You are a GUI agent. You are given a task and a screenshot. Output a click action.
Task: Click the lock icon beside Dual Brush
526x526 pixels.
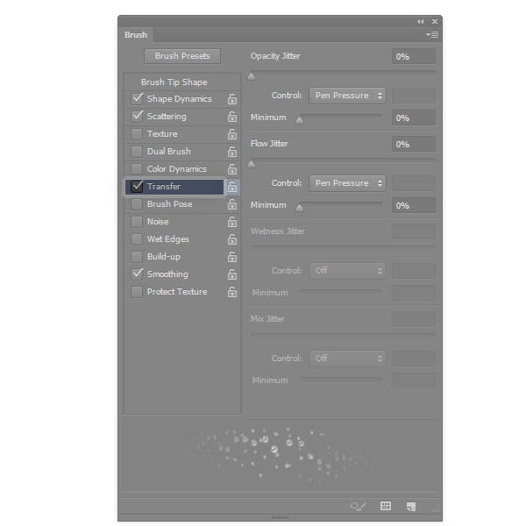(232, 152)
